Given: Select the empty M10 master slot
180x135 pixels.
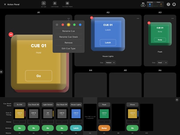Looking at the screenshot, I should click(x=147, y=117).
